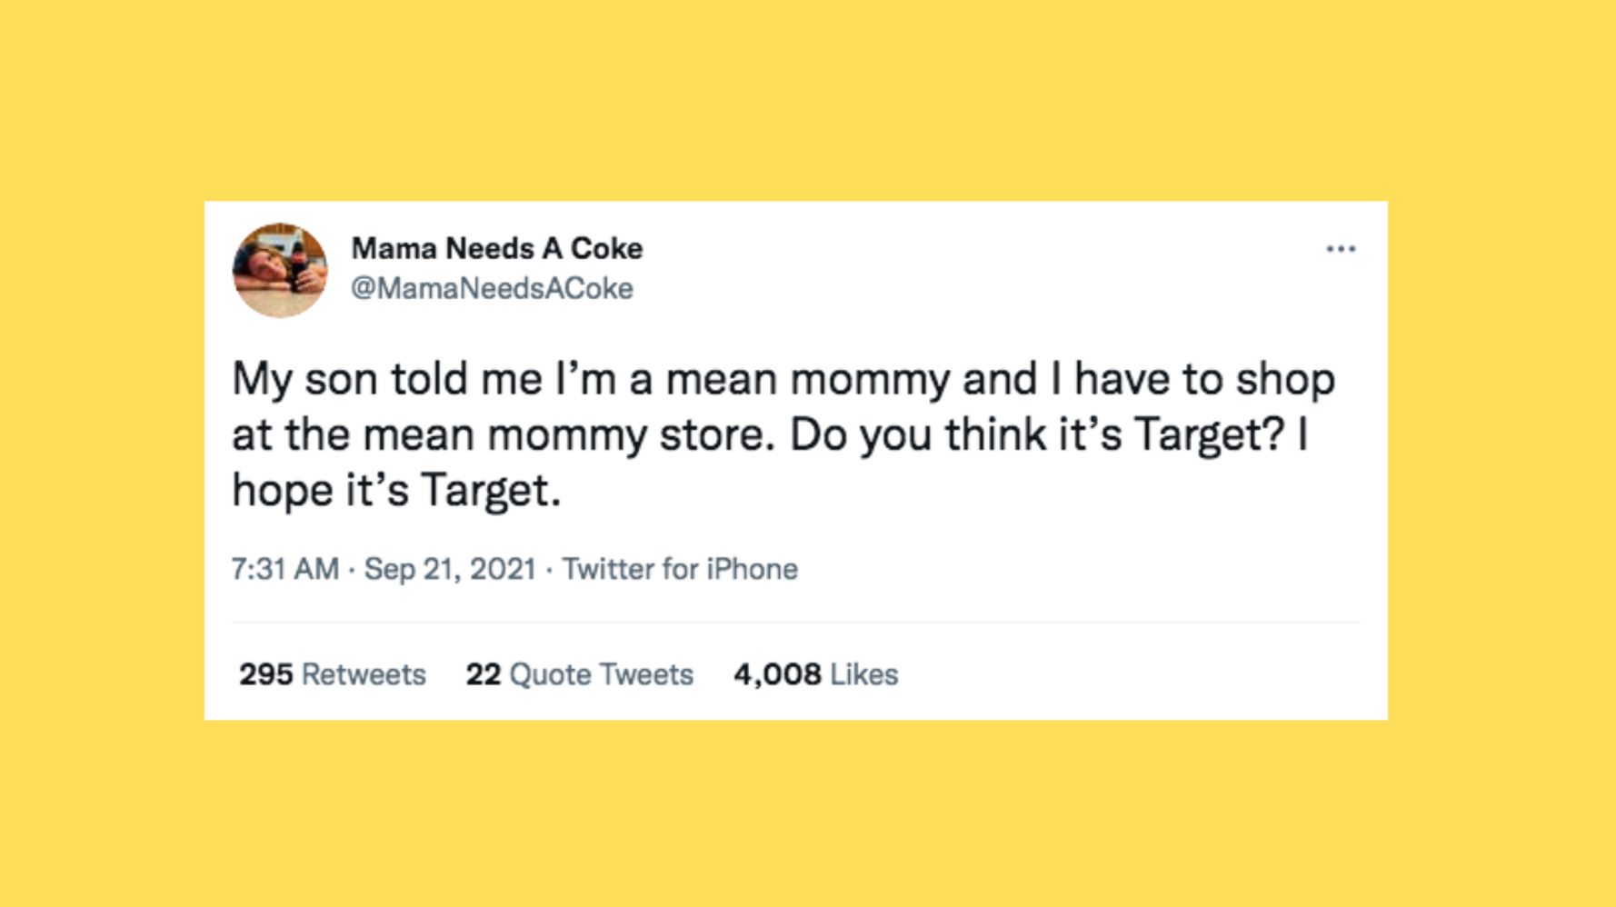Click the tweet text body
The image size is (1616, 907).
(782, 434)
